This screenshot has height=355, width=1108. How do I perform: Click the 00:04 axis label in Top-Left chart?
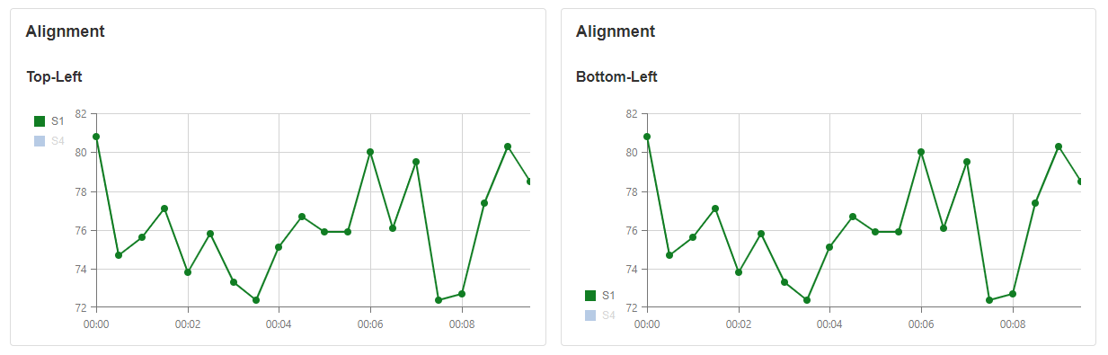click(x=279, y=323)
